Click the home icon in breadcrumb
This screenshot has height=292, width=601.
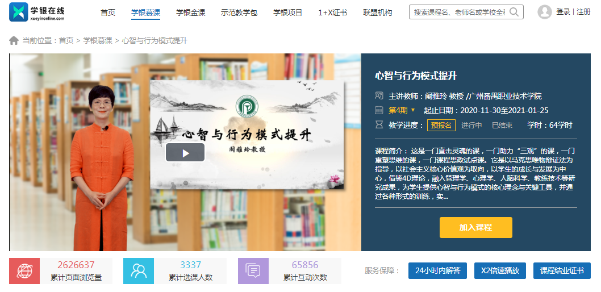coord(14,41)
